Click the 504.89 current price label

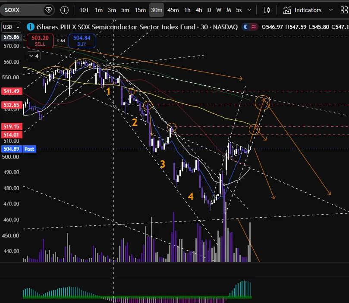(x=12, y=149)
